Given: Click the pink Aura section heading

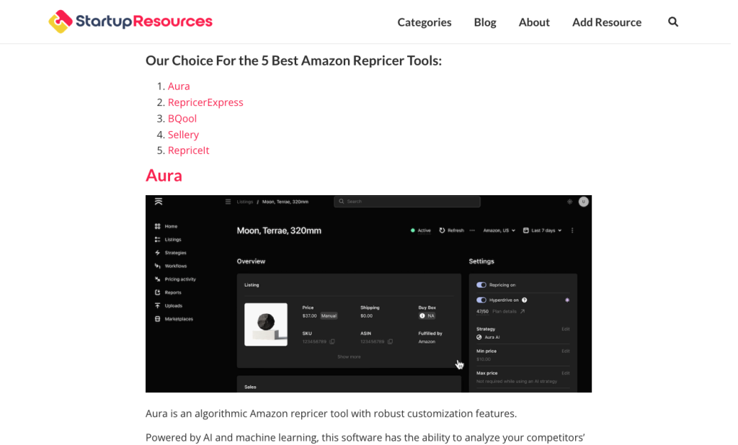Looking at the screenshot, I should pyautogui.click(x=164, y=176).
